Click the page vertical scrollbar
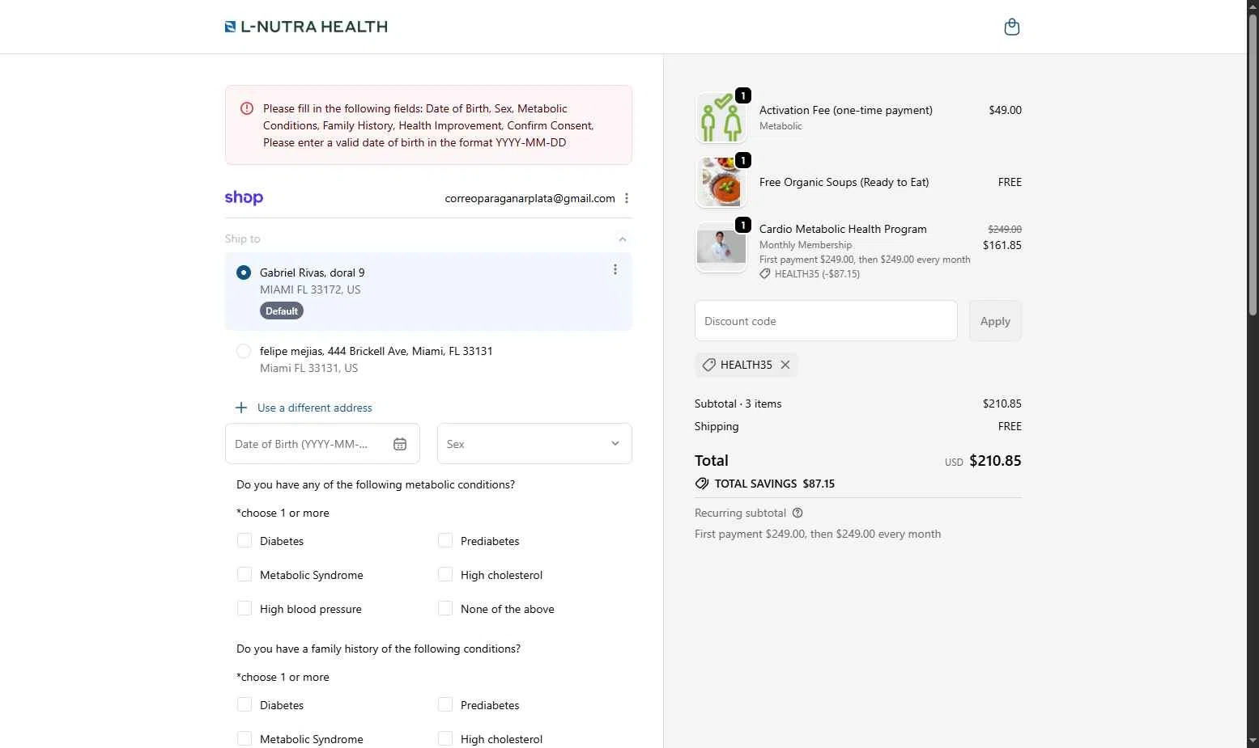1259x748 pixels. pyautogui.click(x=1253, y=166)
